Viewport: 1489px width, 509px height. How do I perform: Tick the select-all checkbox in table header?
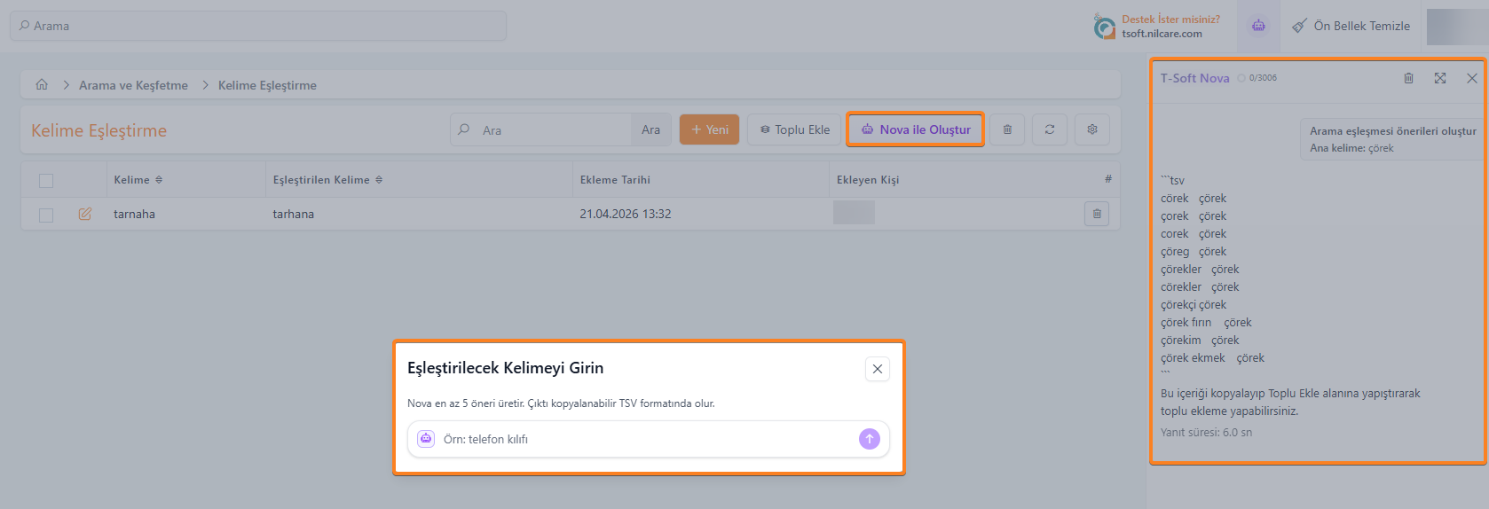pyautogui.click(x=46, y=180)
